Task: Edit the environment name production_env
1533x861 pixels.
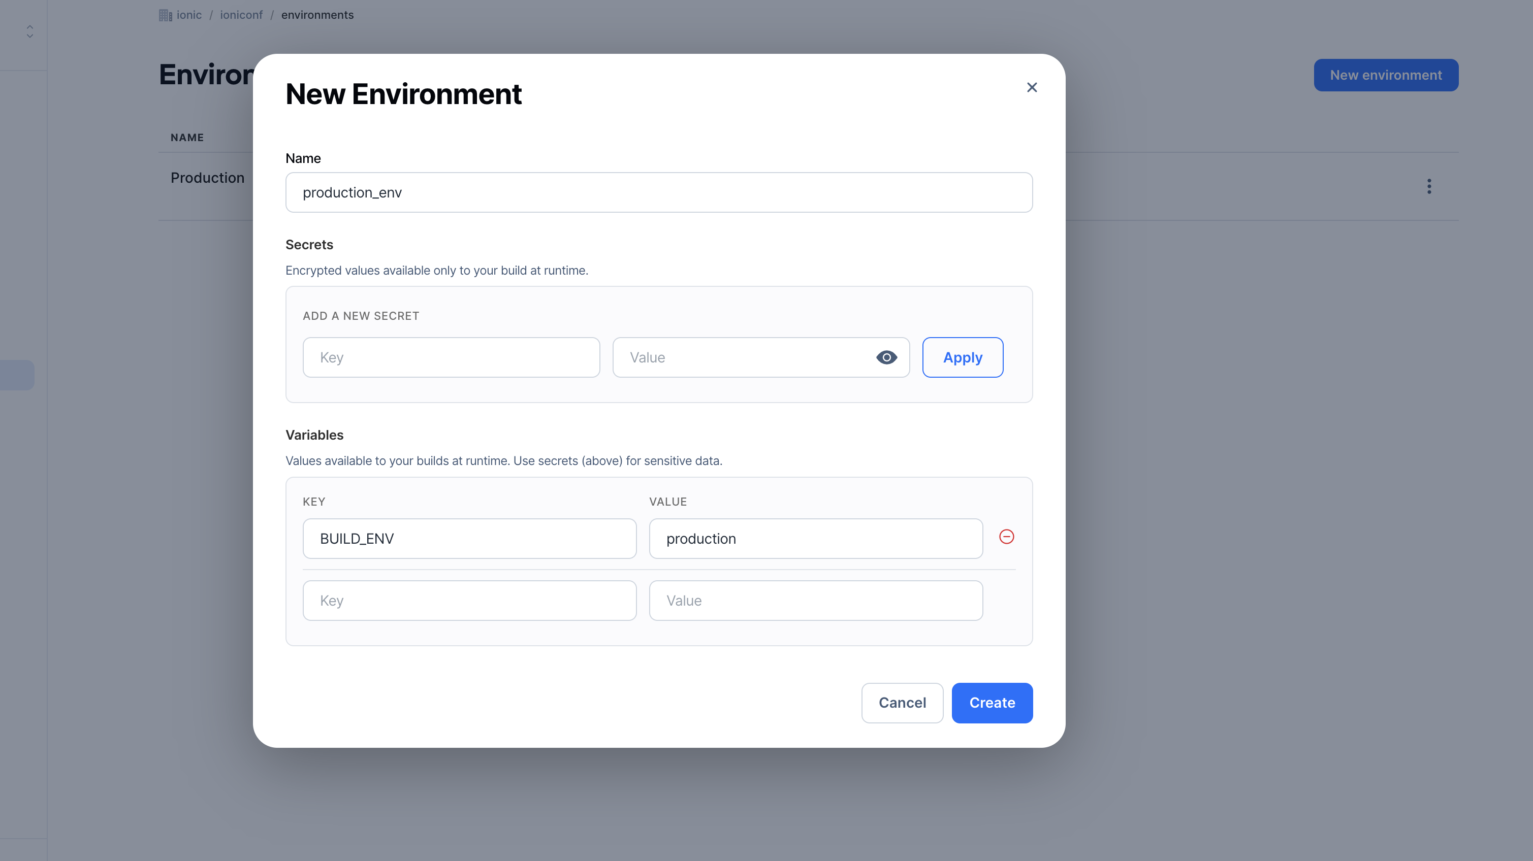Action: [x=658, y=192]
